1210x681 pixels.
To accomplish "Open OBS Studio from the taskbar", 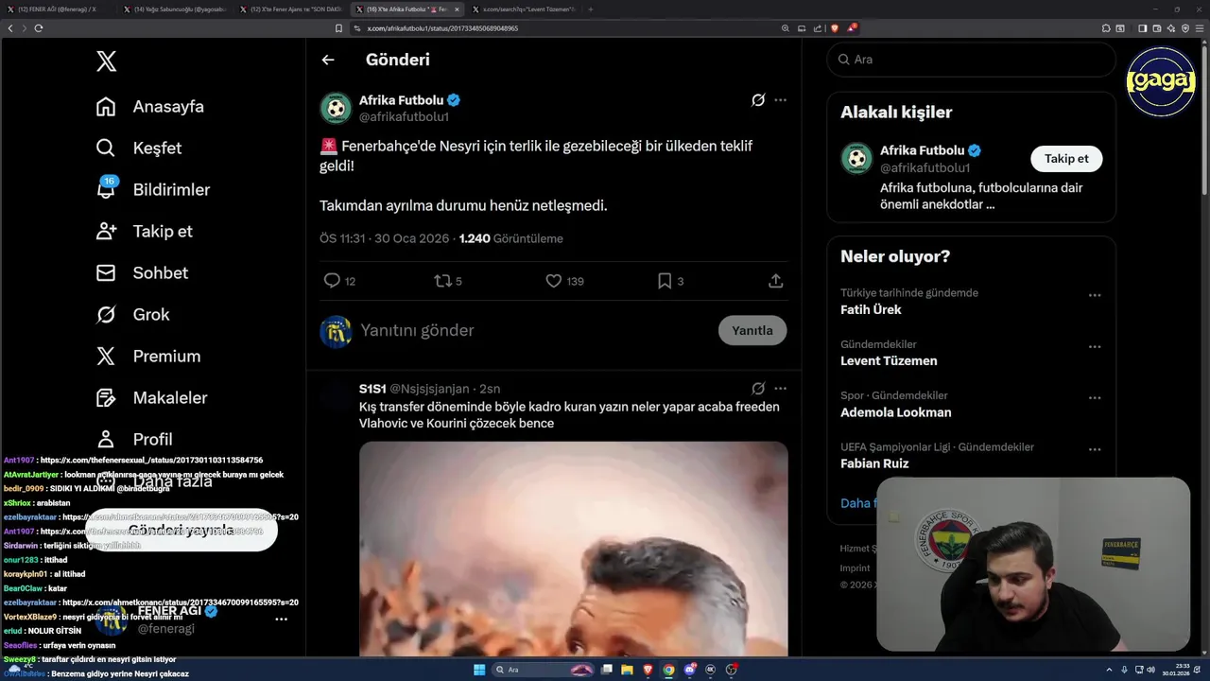I will pos(731,670).
